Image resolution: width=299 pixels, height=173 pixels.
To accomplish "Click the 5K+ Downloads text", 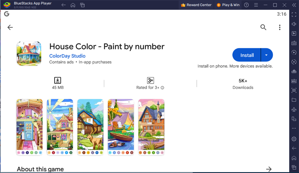I will point(243,84).
